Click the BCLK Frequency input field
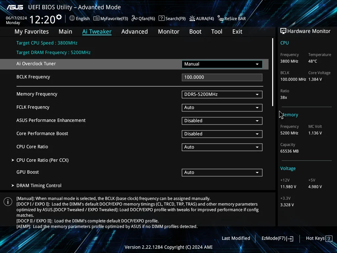This screenshot has width=337, height=253. 222,77
